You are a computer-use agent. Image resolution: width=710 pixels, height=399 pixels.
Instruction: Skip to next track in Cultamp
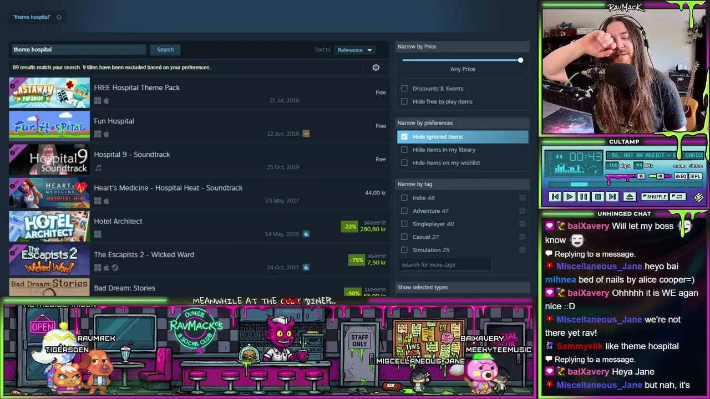(612, 197)
